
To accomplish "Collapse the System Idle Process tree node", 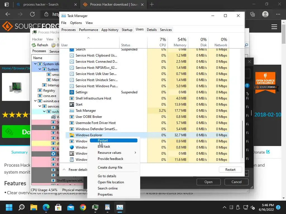I will click(x=35, y=64).
